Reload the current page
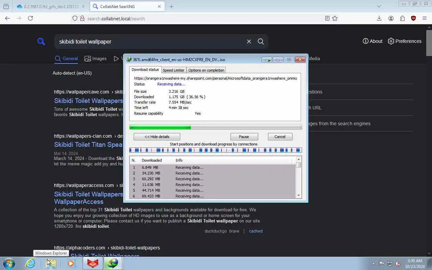The image size is (432, 270). click(x=30, y=18)
